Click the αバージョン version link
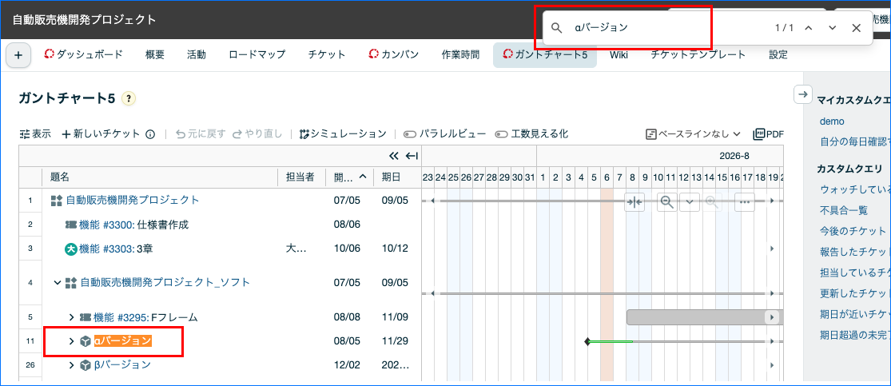The width and height of the screenshot is (891, 386). point(123,341)
